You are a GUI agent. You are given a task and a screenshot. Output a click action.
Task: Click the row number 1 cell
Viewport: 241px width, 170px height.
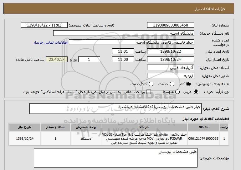[x=224, y=138]
